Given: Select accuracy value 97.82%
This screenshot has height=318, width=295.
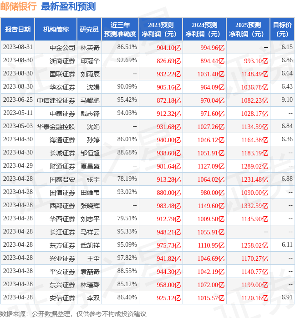Looking at the screenshot, I should click(127, 258).
